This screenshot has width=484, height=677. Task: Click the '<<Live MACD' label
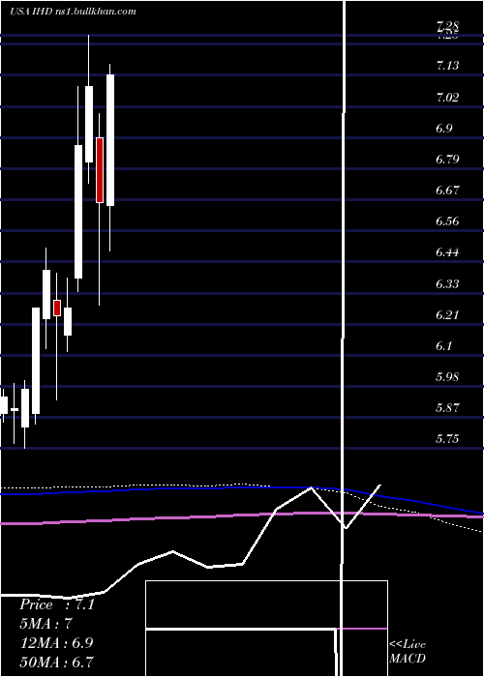coord(408,651)
